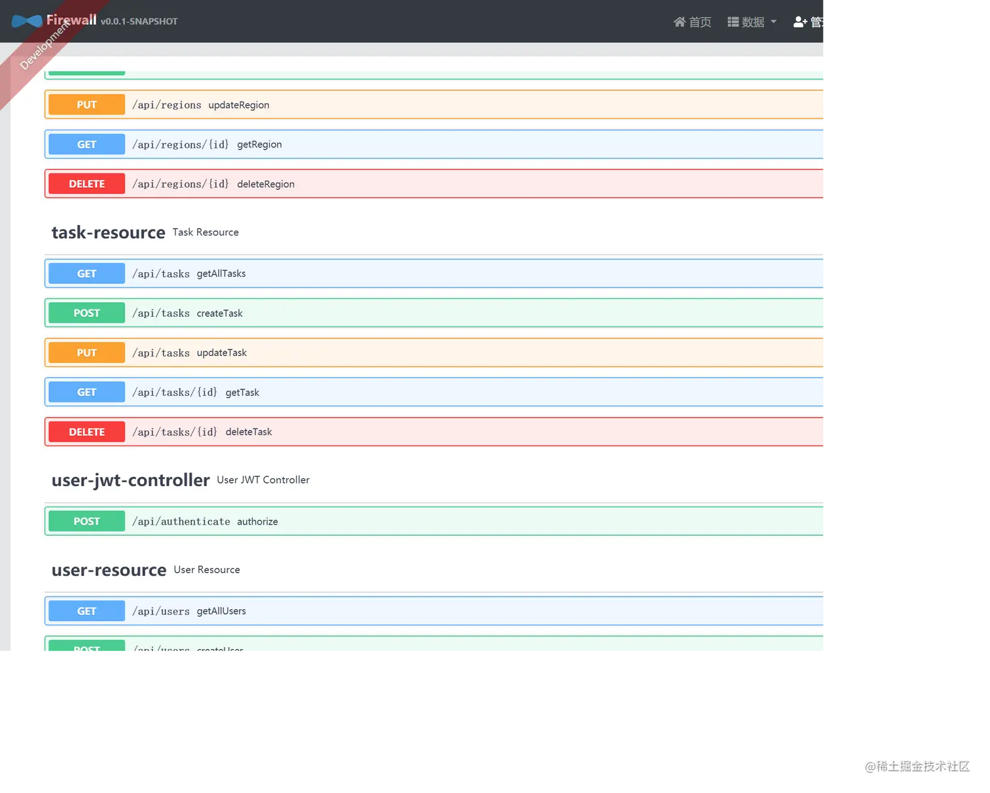990x793 pixels.
Task: Click the user-plus admin icon
Action: point(800,22)
